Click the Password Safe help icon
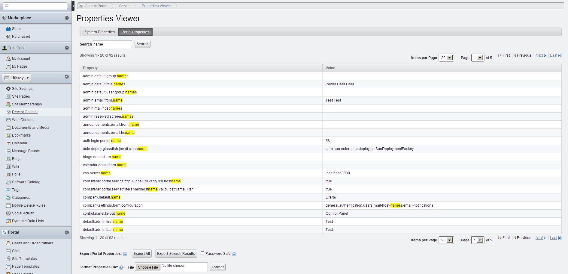This screenshot has height=274, width=568. pyautogui.click(x=234, y=254)
